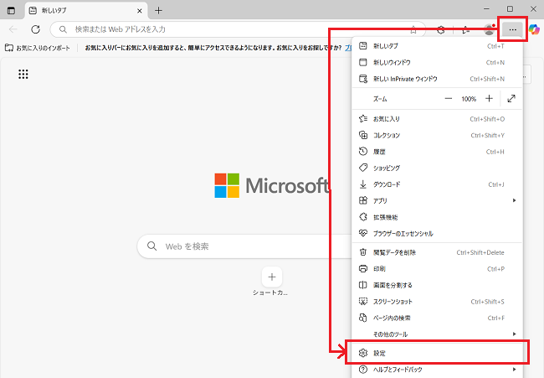
Task: Open the apps grid launcher icon
Action: pyautogui.click(x=23, y=75)
